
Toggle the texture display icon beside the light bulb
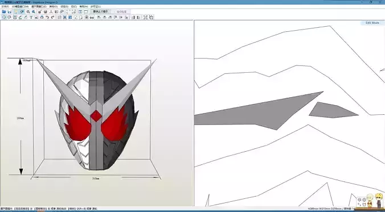pyautogui.click(x=22, y=11)
